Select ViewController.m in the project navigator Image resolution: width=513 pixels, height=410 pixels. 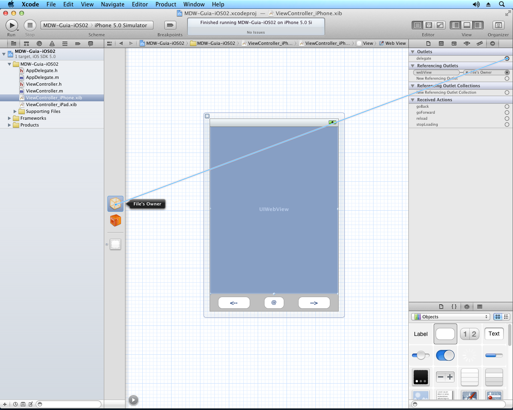coord(44,91)
